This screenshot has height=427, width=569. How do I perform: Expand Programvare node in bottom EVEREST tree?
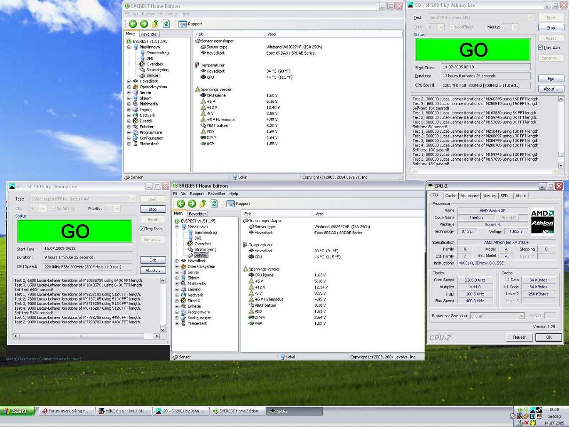coord(177,312)
